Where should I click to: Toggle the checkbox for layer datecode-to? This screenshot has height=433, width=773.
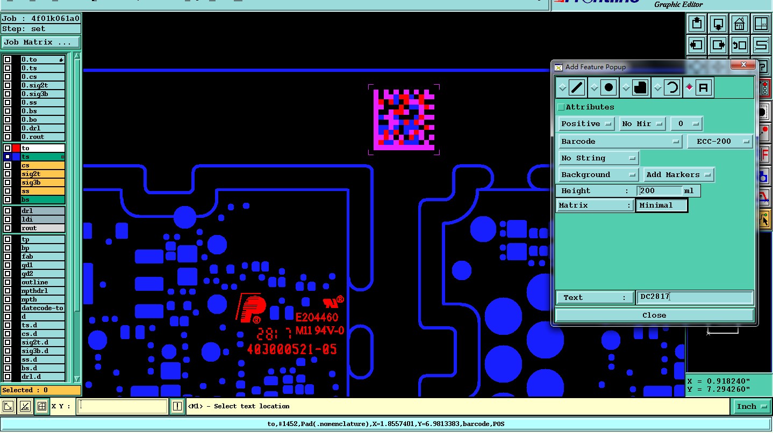pos(8,308)
